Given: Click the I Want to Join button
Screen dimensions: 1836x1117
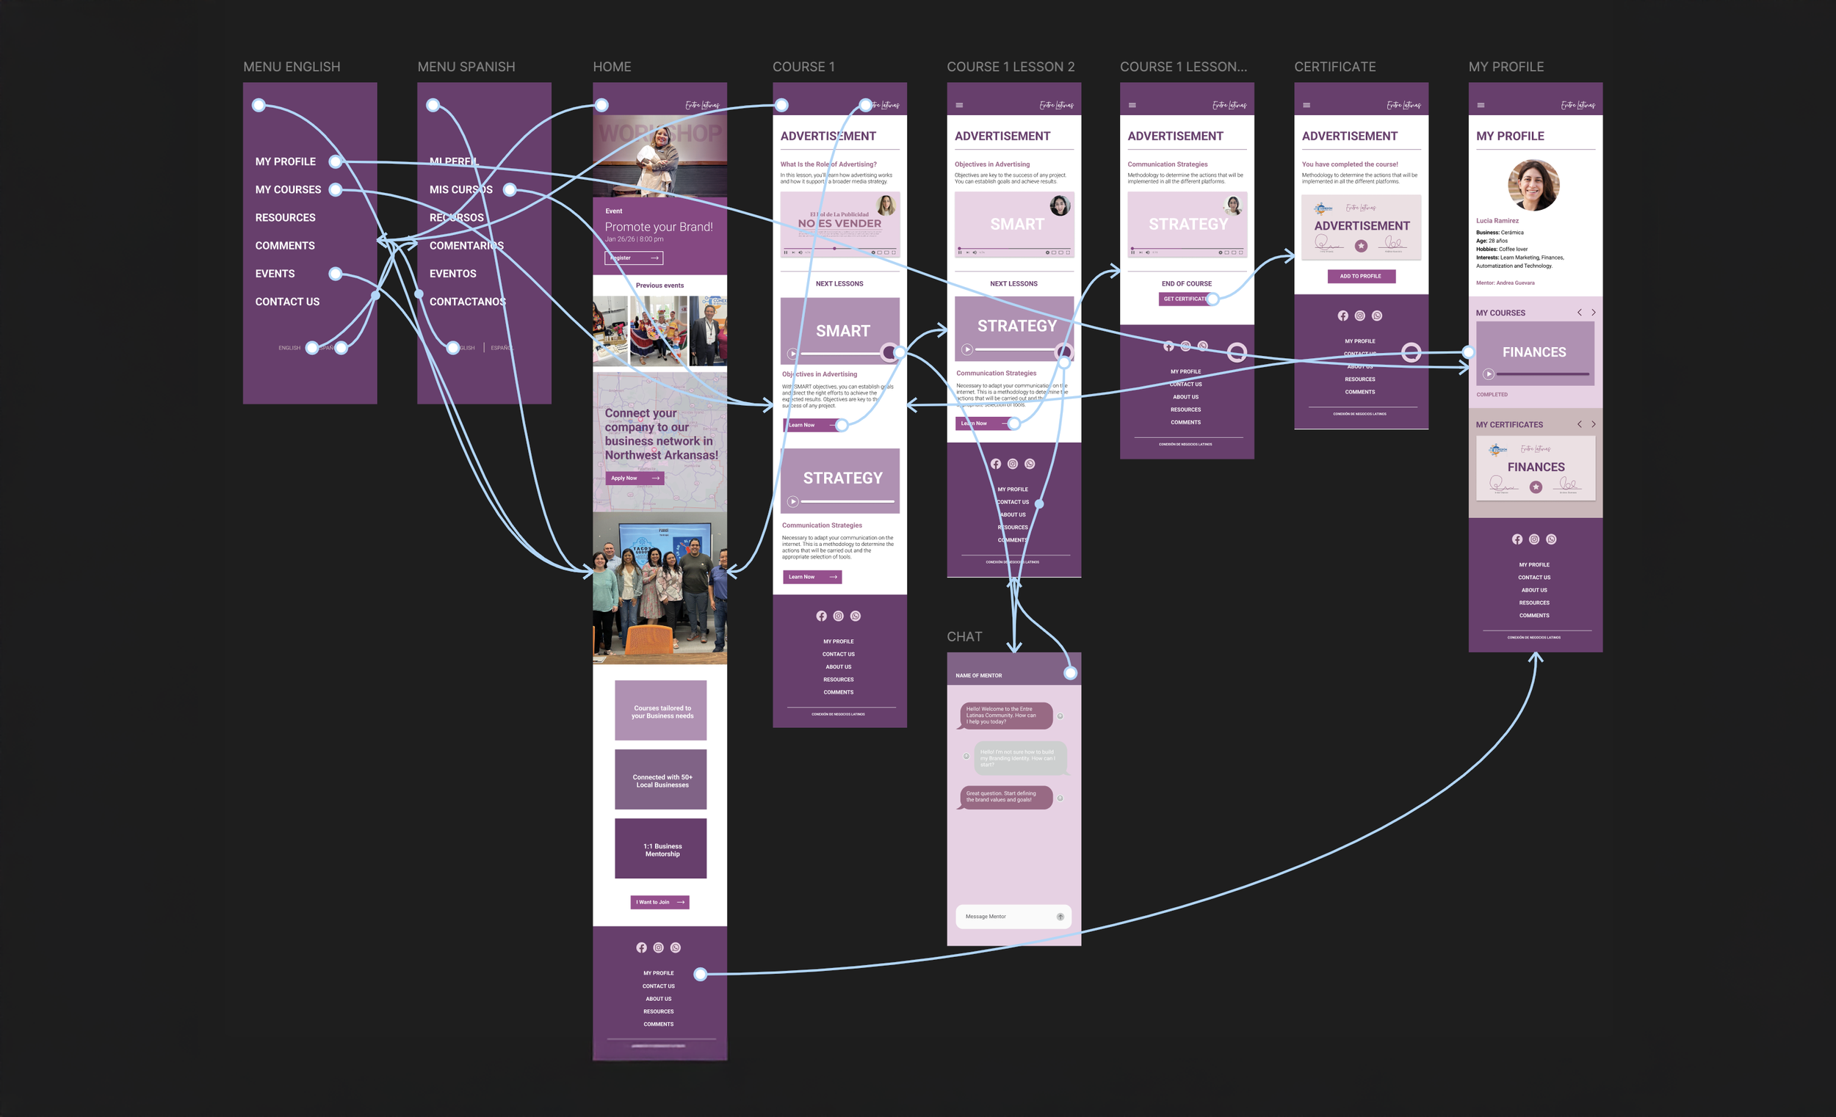Looking at the screenshot, I should click(x=659, y=902).
